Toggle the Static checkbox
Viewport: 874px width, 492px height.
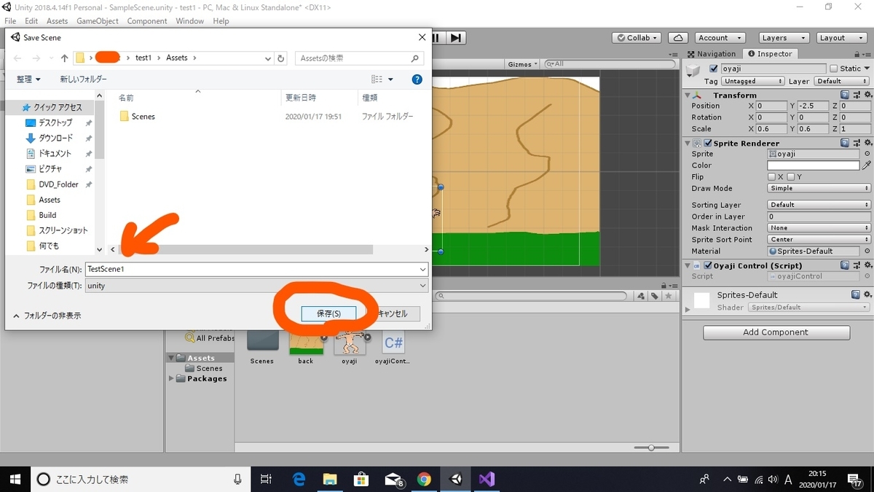pyautogui.click(x=834, y=69)
